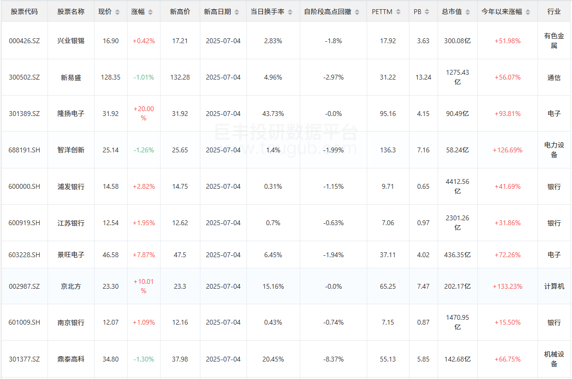Click 计算机 industry cell
Screen dimensions: 572x379
tap(554, 286)
